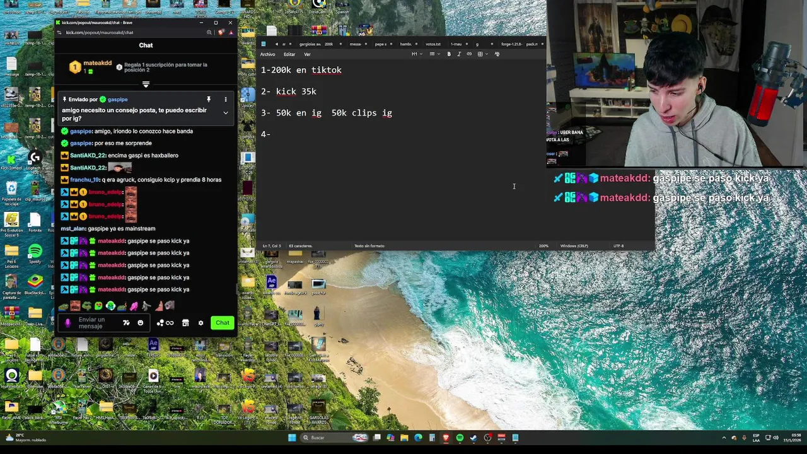This screenshot has width=807, height=454.
Task: Insert the gorilla emote
Action: 169,306
